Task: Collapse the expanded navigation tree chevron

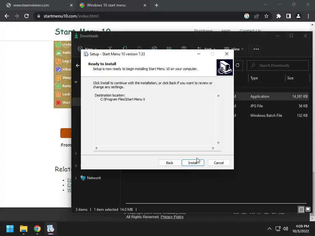Action: point(76,82)
